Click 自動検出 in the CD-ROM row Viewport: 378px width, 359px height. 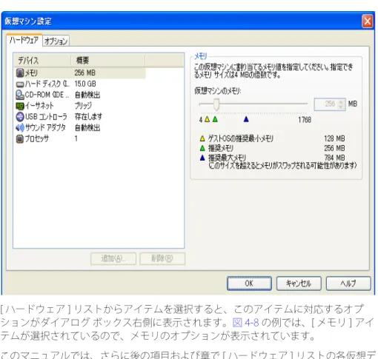[x=87, y=95]
